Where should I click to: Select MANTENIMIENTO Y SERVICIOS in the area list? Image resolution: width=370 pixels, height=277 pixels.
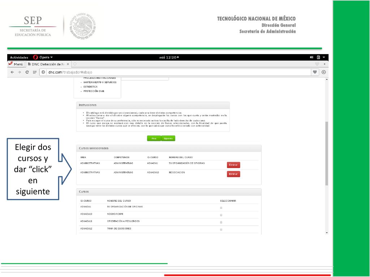100,83
